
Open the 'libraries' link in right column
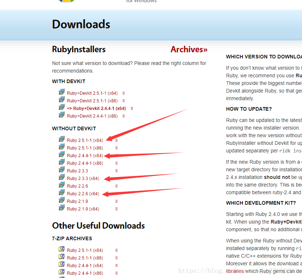[235, 271]
